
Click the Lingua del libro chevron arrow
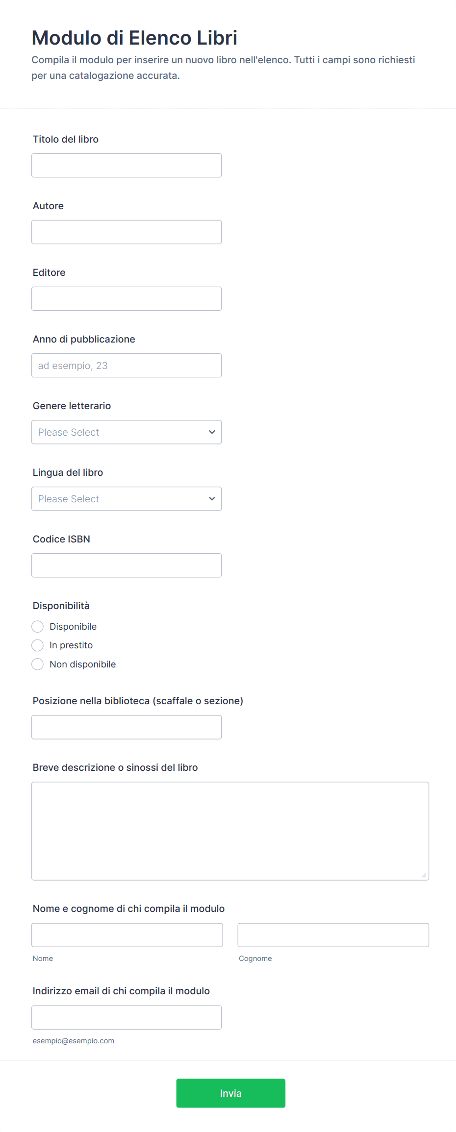[212, 499]
